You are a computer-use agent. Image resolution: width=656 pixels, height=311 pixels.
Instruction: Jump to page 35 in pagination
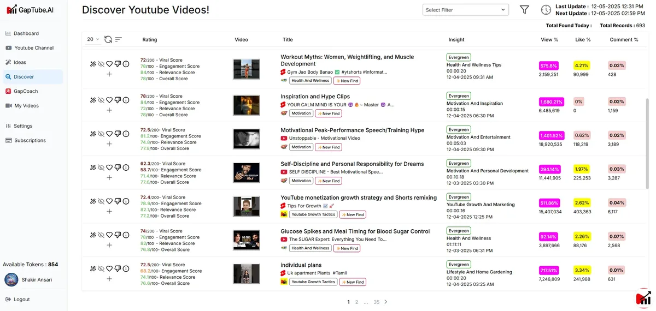376,302
